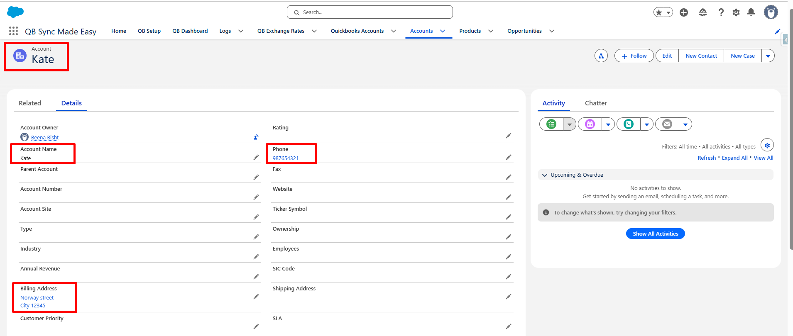View notifications bell icon
793x336 pixels.
751,12
